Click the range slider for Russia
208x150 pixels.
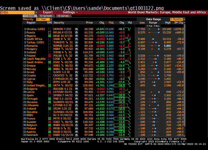153,33
